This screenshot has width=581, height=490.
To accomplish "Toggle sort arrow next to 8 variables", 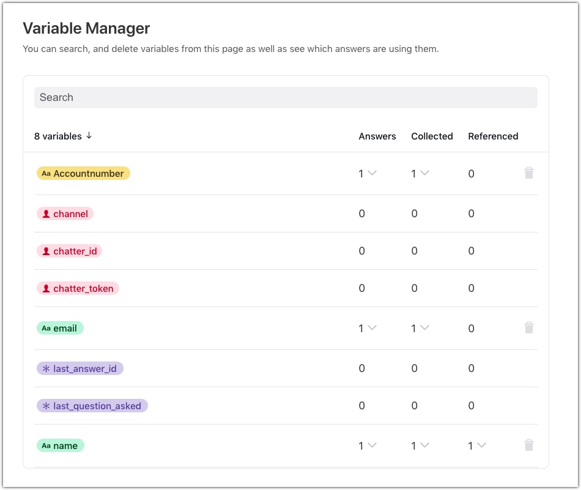I will (89, 136).
